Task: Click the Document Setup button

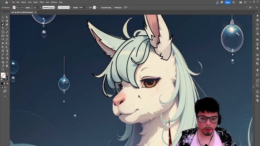Action: coord(106,7)
